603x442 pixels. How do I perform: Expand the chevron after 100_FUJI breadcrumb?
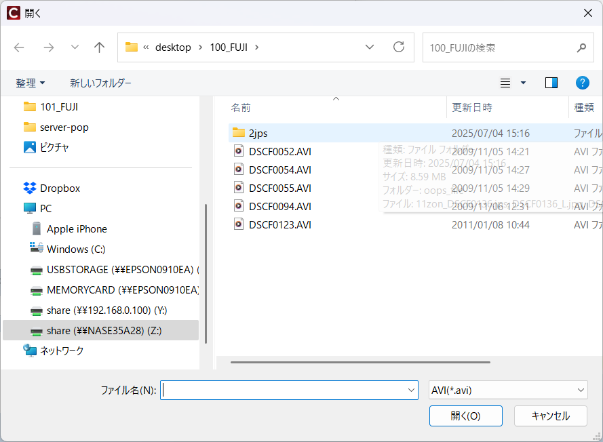(x=257, y=47)
